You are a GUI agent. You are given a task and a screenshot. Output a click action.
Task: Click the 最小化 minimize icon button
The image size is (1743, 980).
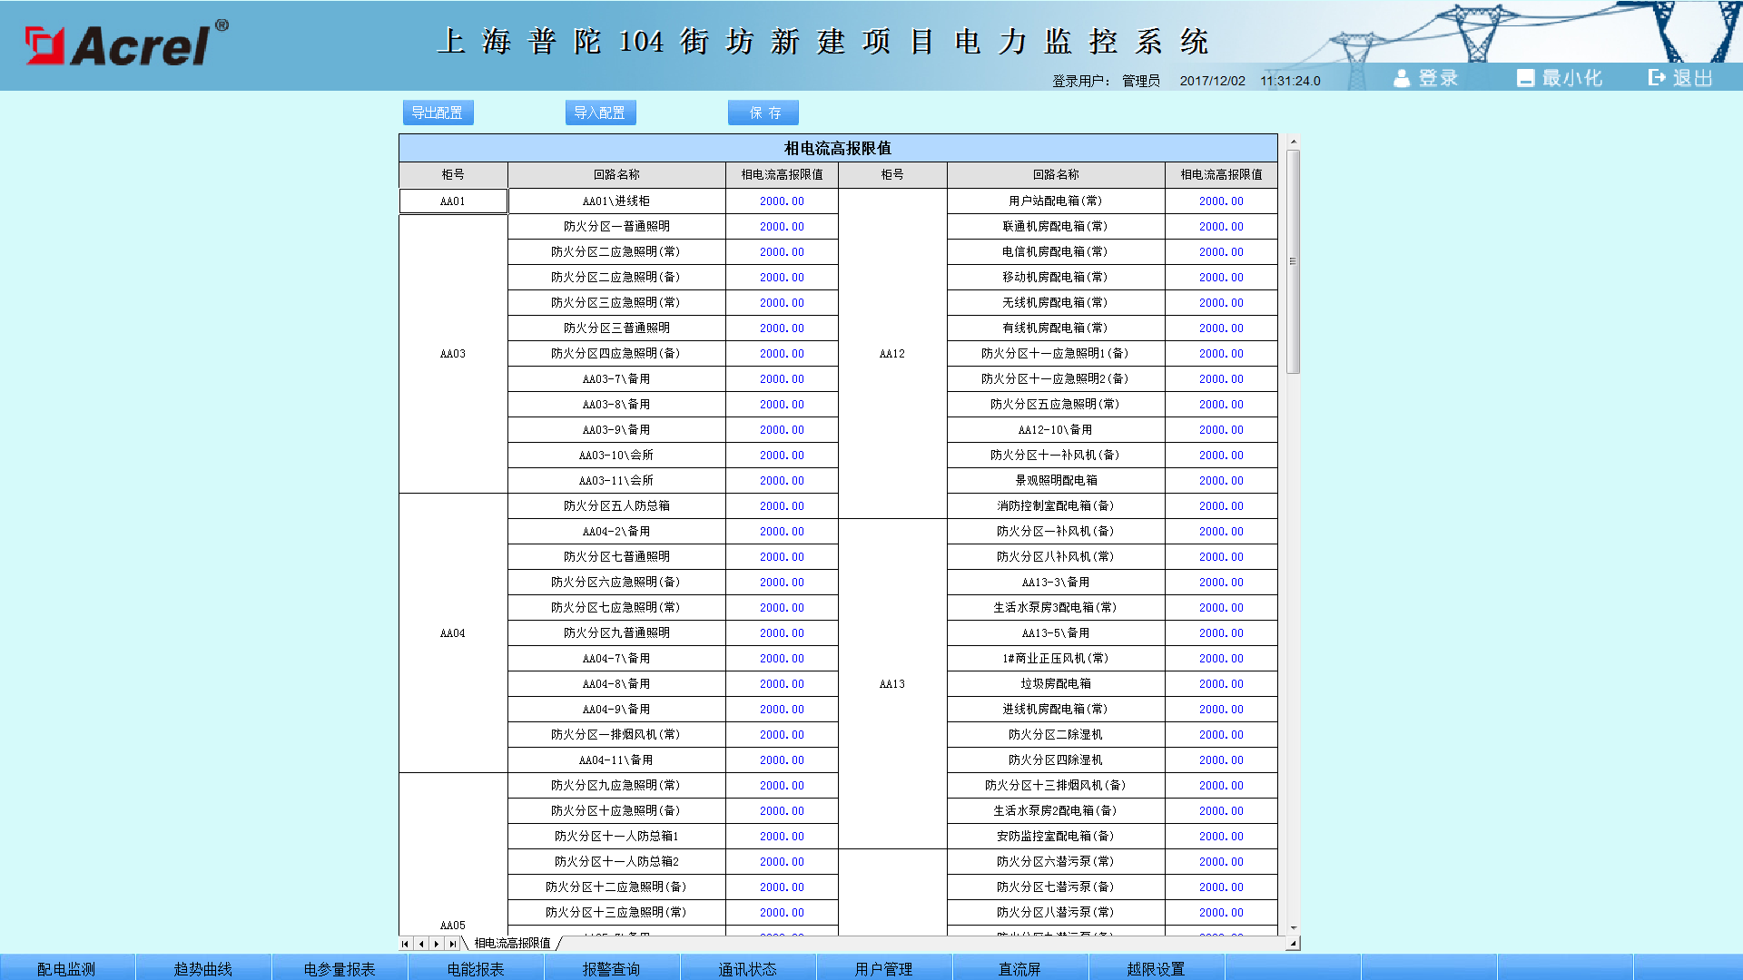click(1560, 78)
